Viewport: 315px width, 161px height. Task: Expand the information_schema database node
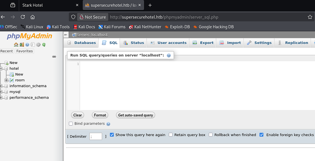tap(2, 86)
